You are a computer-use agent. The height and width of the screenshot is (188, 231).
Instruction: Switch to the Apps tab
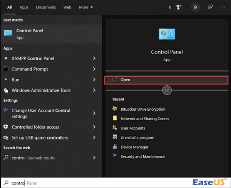[24, 7]
